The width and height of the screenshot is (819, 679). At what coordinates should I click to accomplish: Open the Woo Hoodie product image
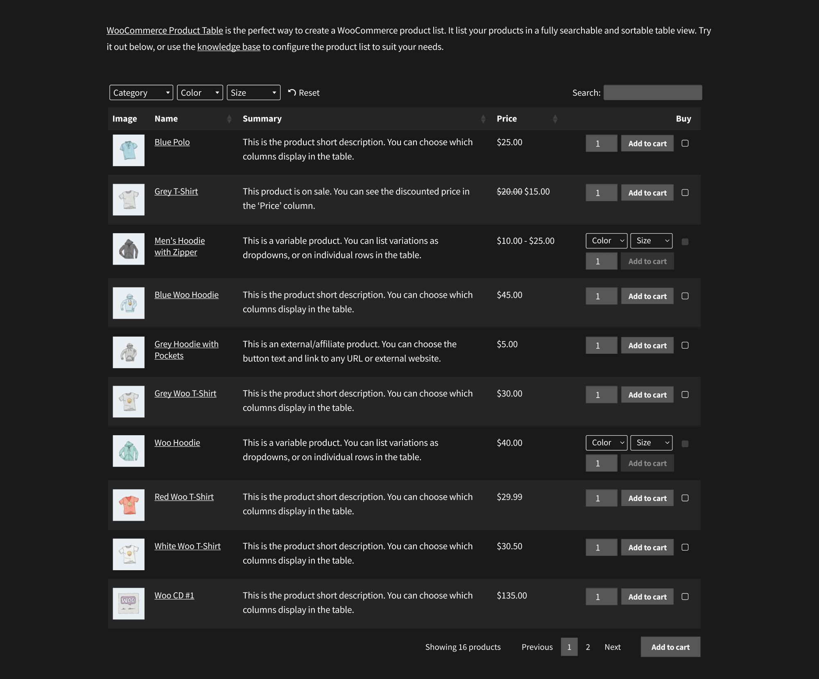(x=129, y=451)
